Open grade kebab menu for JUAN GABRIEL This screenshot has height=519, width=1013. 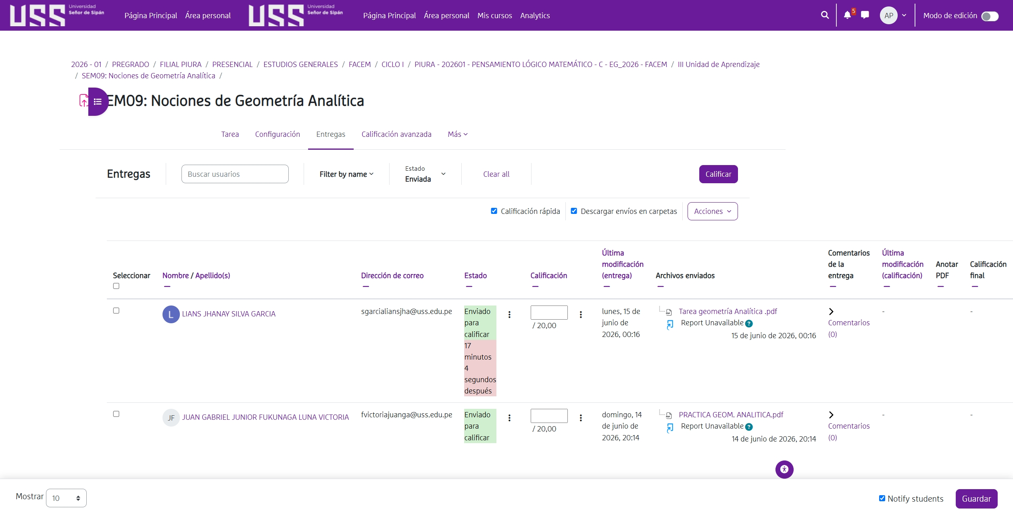point(581,418)
